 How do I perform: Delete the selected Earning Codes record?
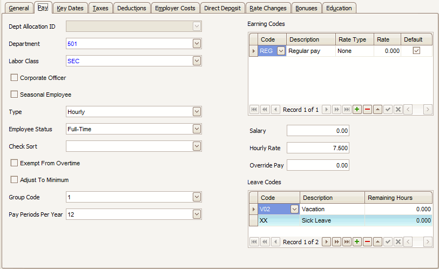(367, 110)
